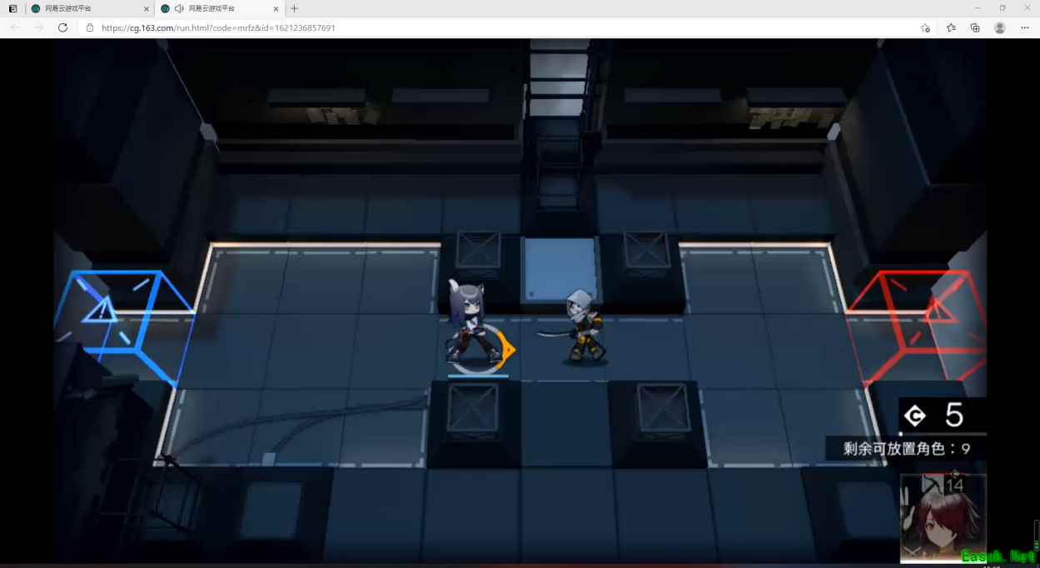Refresh the current page

point(62,27)
